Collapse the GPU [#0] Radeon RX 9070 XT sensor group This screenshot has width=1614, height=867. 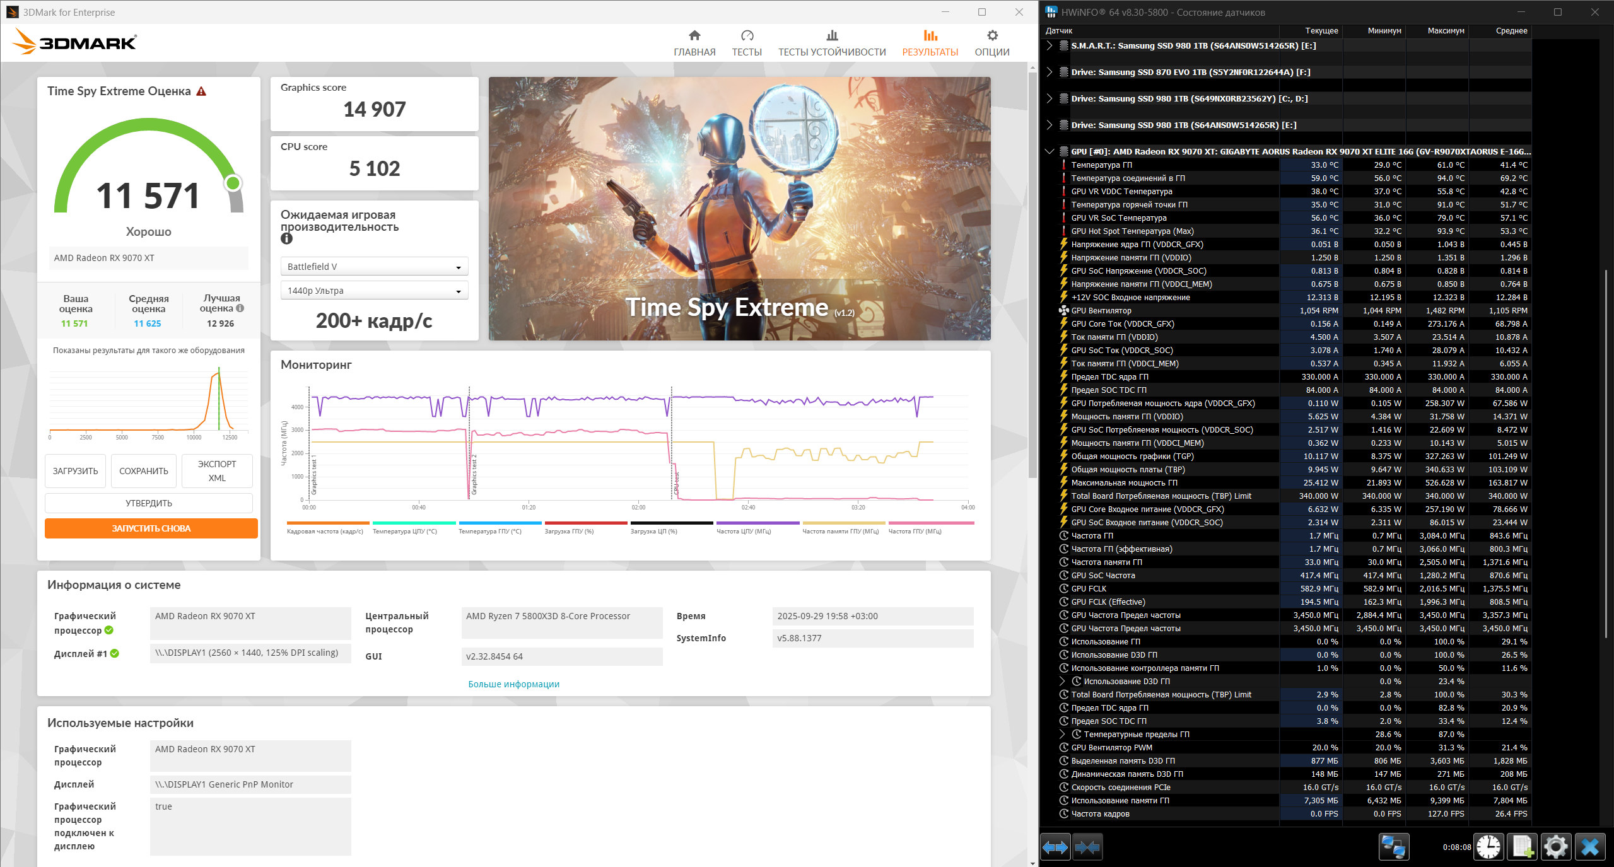[x=1049, y=151]
